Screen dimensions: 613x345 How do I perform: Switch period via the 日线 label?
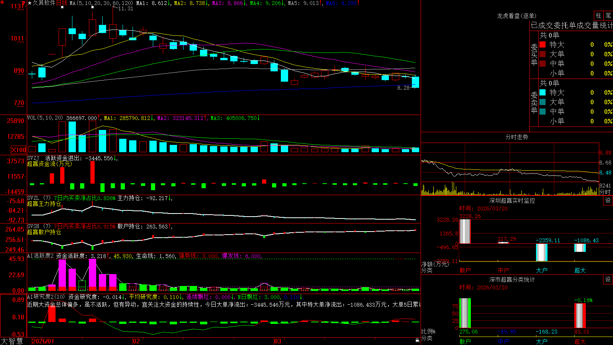[x=62, y=3]
